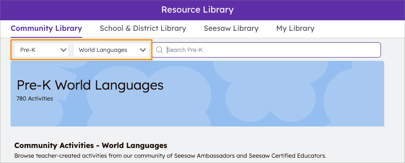This screenshot has height=163, width=405.
Task: Select the My Library tab
Action: coord(295,28)
